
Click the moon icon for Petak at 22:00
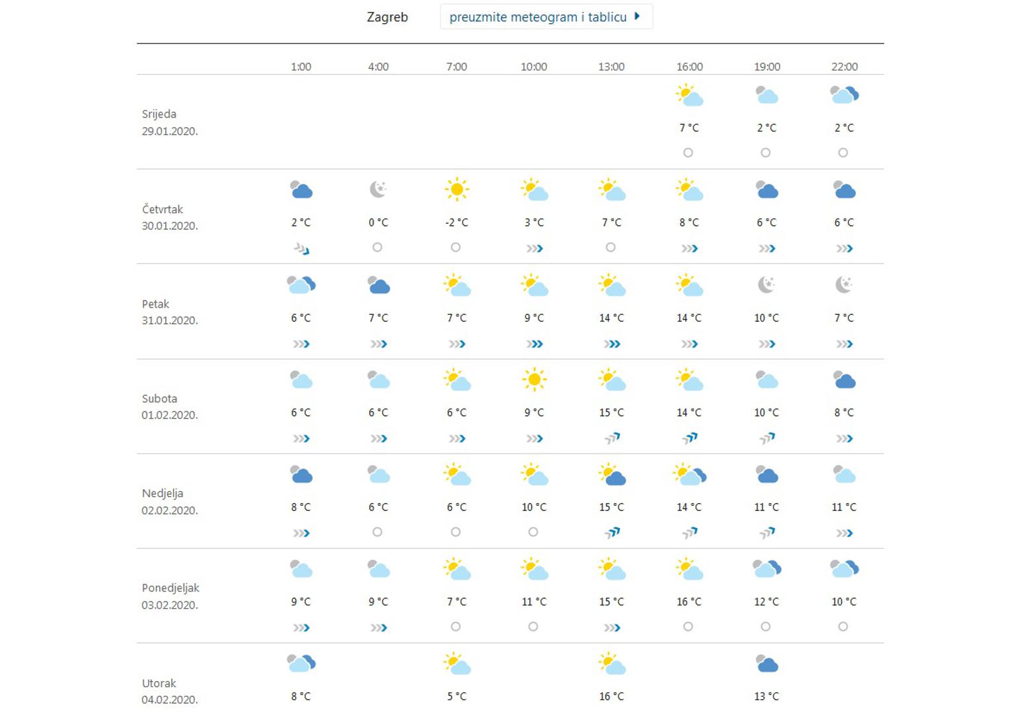pos(844,285)
